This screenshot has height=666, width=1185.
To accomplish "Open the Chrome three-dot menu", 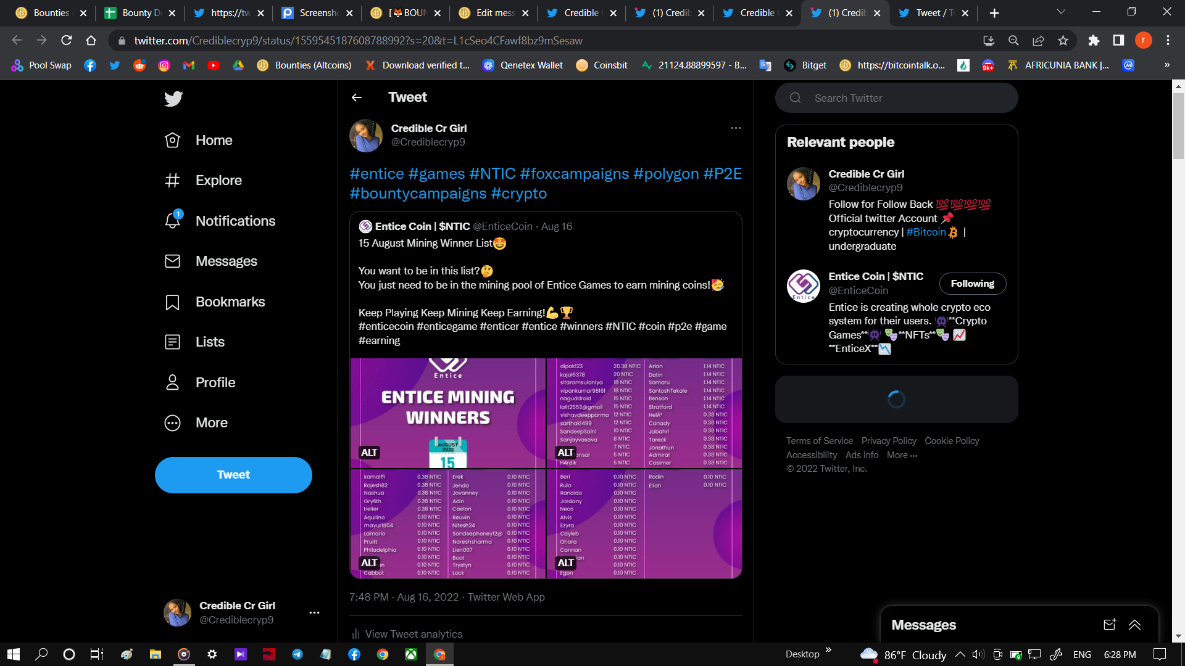I will click(x=1168, y=40).
